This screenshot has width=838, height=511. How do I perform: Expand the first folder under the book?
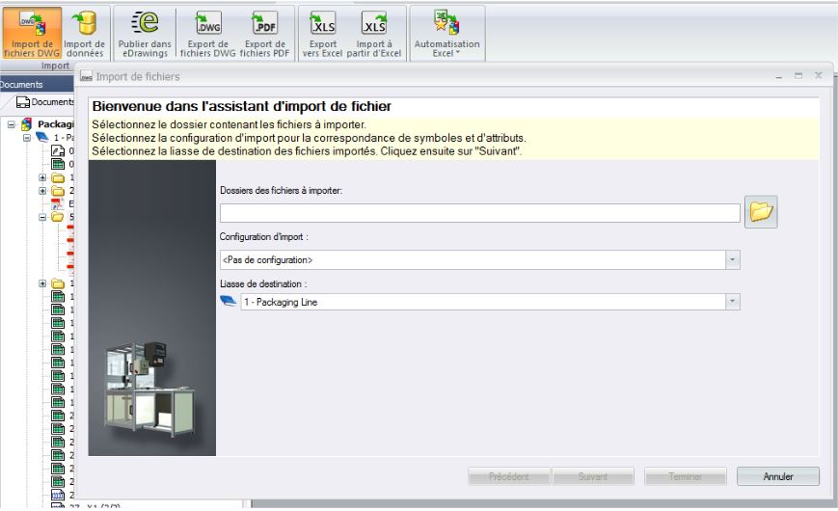[42, 177]
